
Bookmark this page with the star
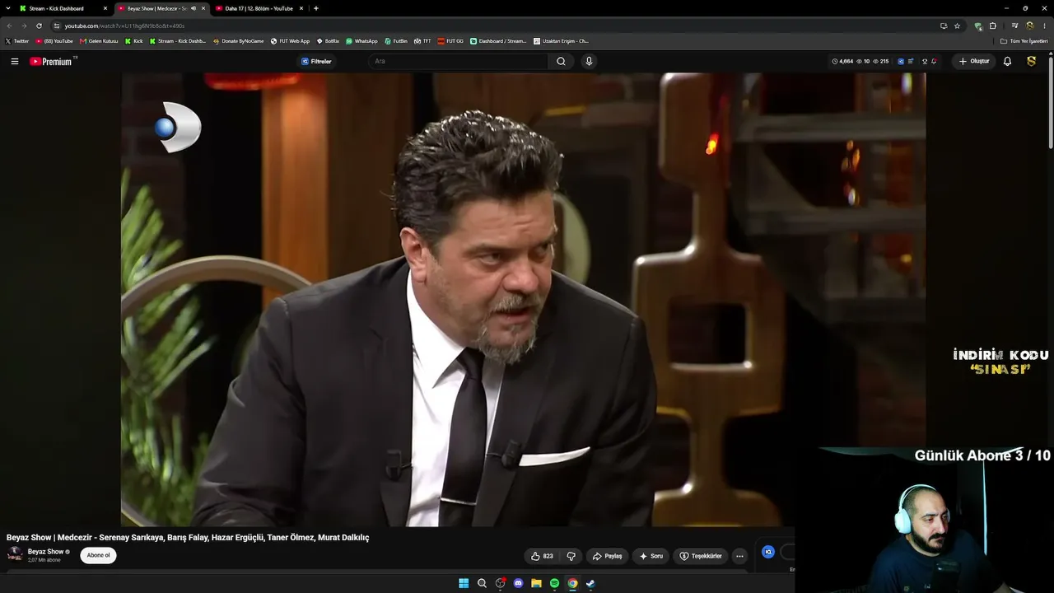pos(957,26)
